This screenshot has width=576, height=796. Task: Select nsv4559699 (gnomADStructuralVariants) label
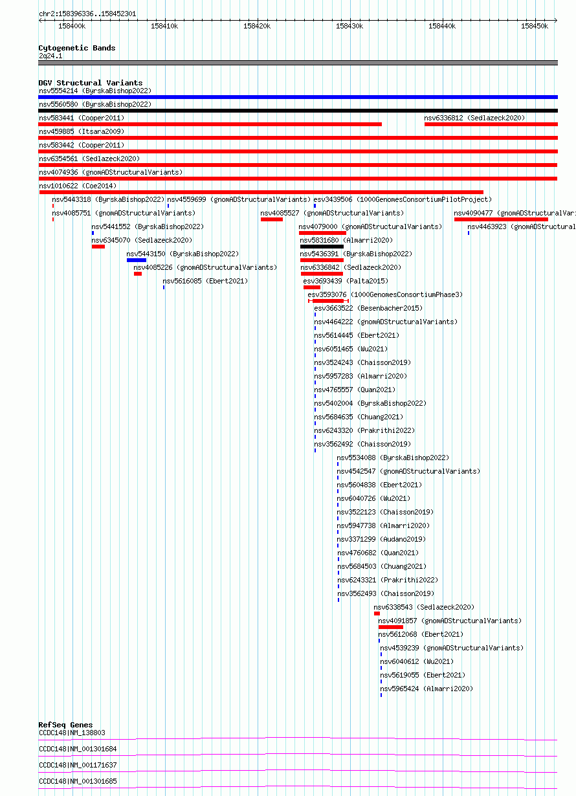tap(239, 200)
